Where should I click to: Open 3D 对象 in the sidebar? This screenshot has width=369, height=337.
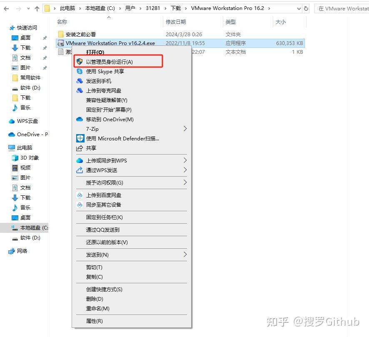(x=30, y=158)
